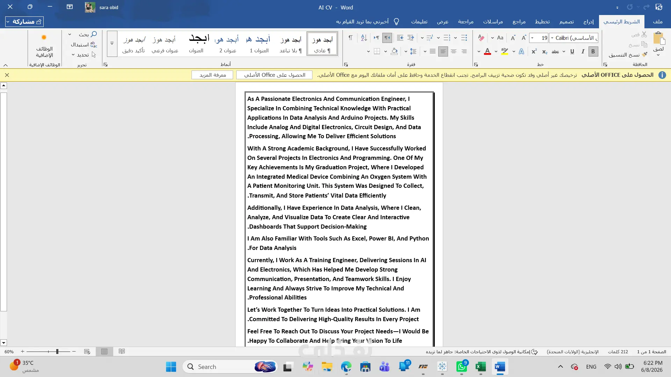Open the عرض (View) tab
The height and width of the screenshot is (377, 671).
tap(443, 22)
